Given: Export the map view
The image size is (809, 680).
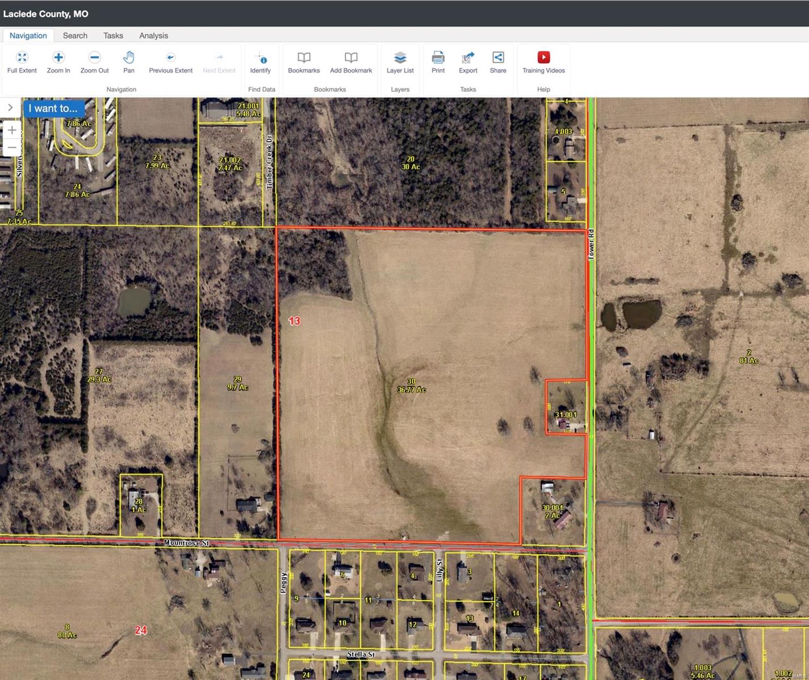Looking at the screenshot, I should (x=468, y=58).
